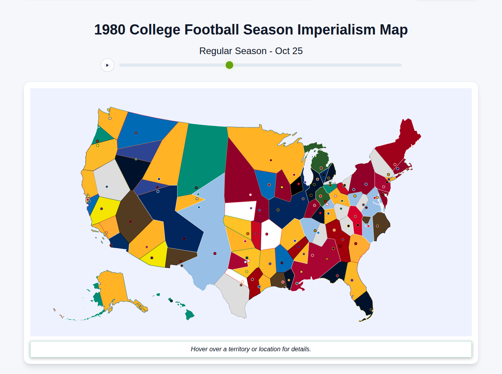Click the team dot in the black Montana-area territory
Image resolution: width=502 pixels, height=374 pixels.
point(136,159)
